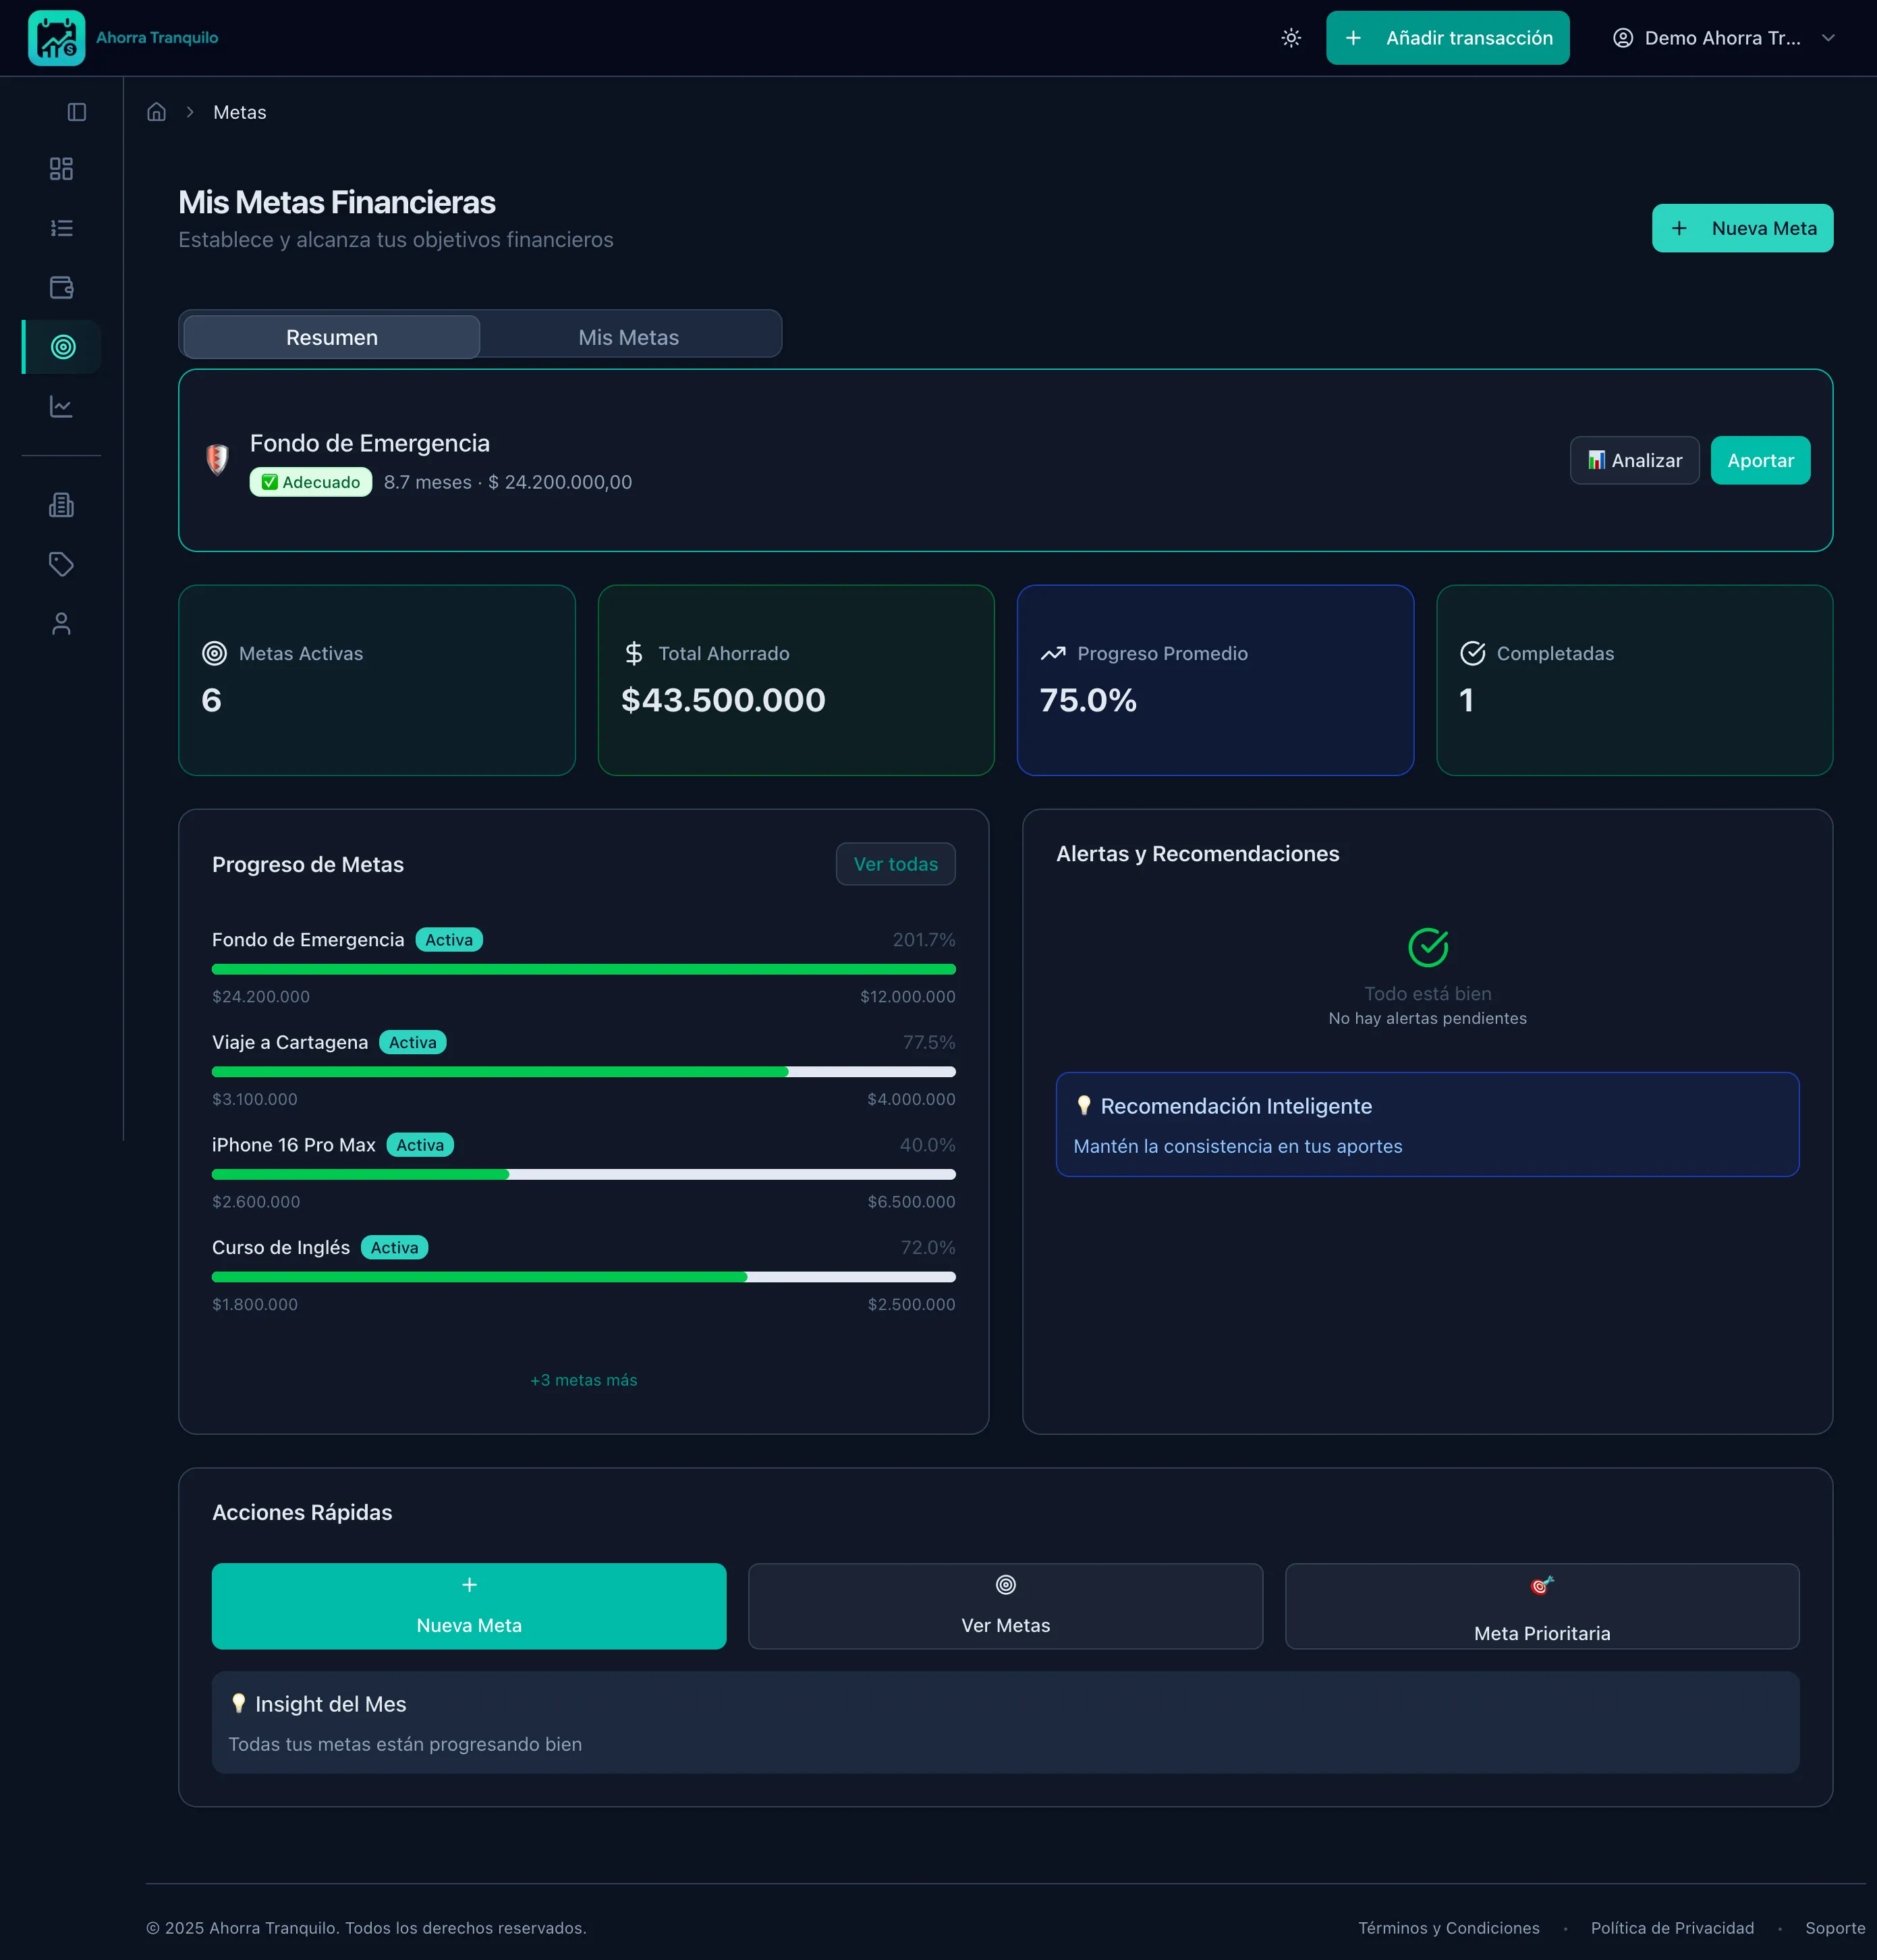
Task: Expand the +3 metas más link
Action: tap(583, 1380)
